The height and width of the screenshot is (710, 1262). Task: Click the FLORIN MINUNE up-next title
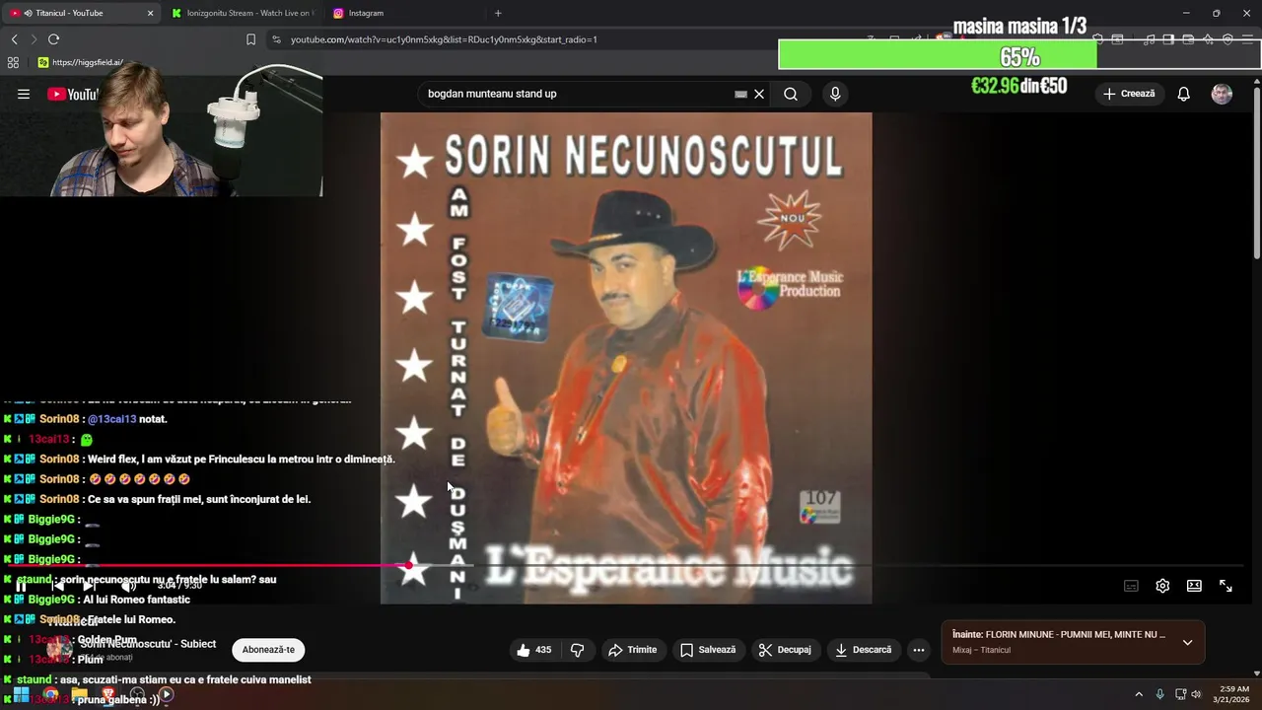[x=1059, y=635]
